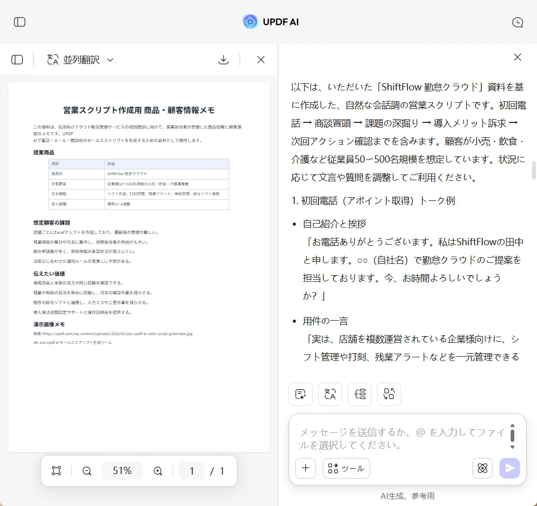Click the input box scroll-down arrow

click(x=512, y=447)
